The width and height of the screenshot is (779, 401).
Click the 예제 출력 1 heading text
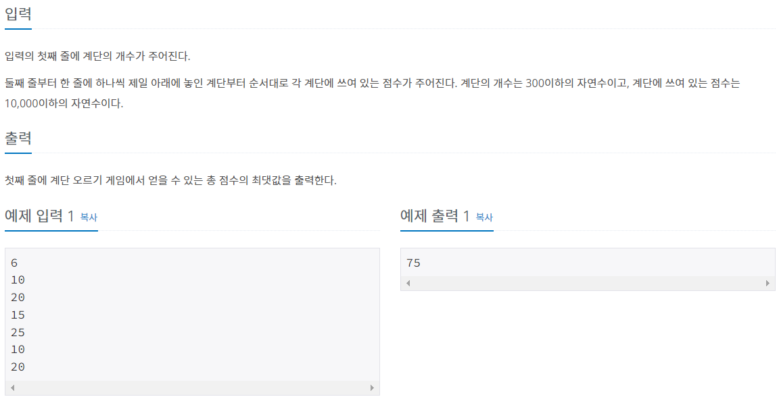435,216
